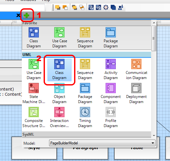Choose Sequence Diagram under UML

pos(85,69)
